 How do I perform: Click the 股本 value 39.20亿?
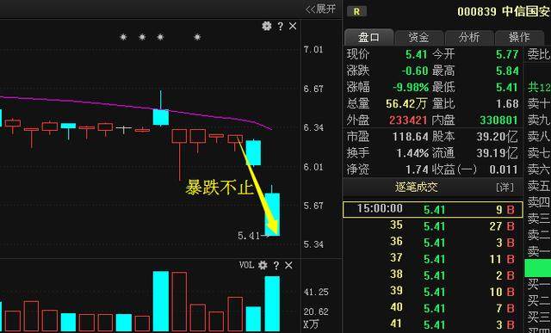498,136
